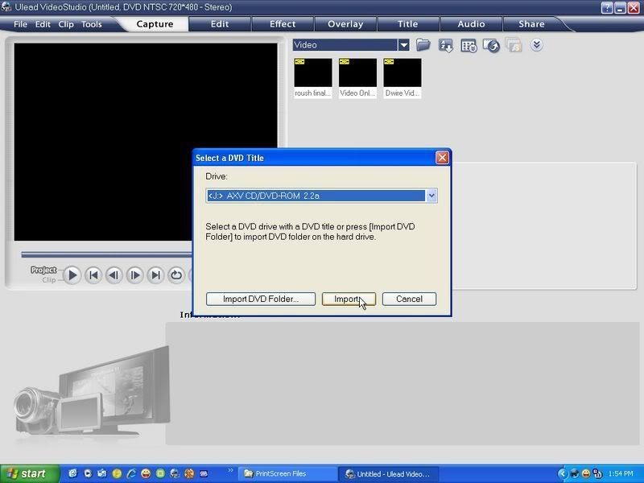Cancel the Select a DVD Title dialog
644x483 pixels.
point(409,299)
